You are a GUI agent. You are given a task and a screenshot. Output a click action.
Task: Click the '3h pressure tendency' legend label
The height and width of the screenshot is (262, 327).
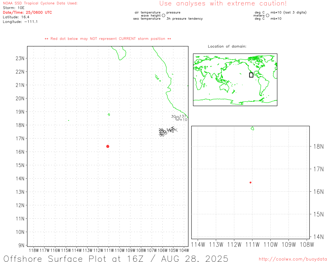pos(184,19)
